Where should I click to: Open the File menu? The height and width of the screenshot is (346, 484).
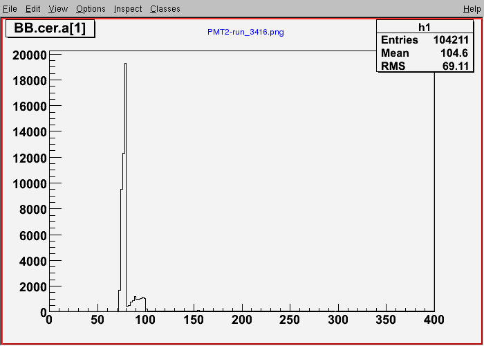tap(10, 9)
